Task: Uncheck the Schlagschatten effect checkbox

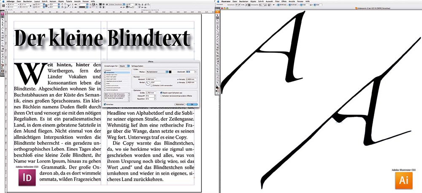Action: point(105,72)
